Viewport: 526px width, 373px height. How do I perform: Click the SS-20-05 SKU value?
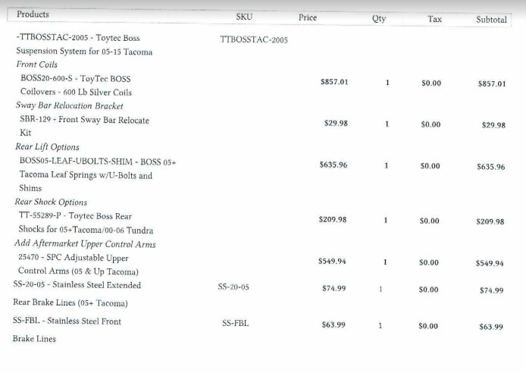(233, 287)
